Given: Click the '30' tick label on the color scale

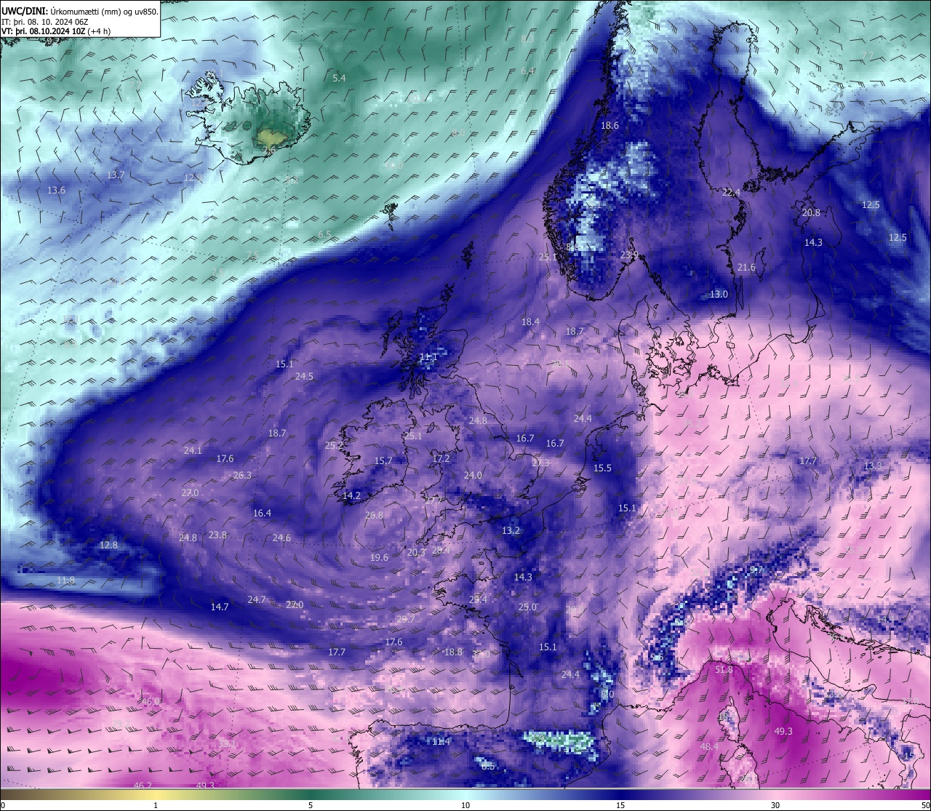Looking at the screenshot, I should click(775, 805).
